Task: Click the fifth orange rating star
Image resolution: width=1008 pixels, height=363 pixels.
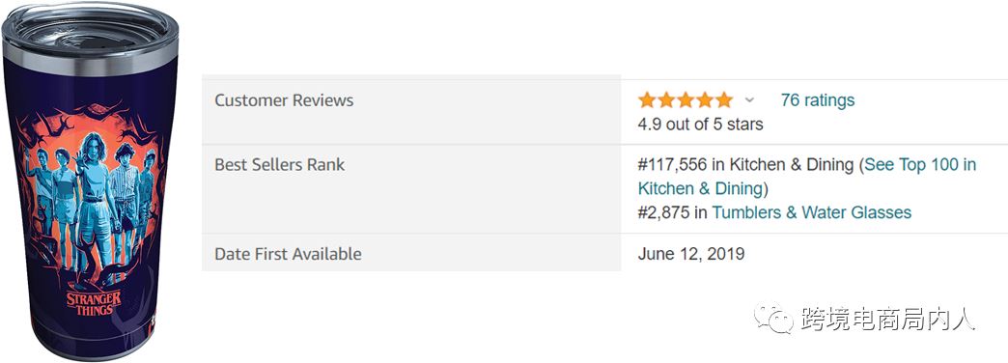Action: point(724,100)
